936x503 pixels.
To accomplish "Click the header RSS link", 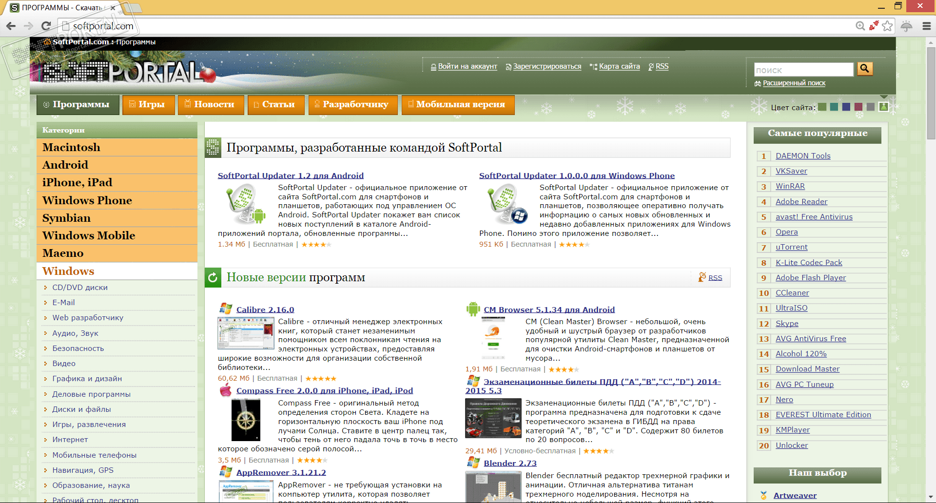I will [662, 66].
